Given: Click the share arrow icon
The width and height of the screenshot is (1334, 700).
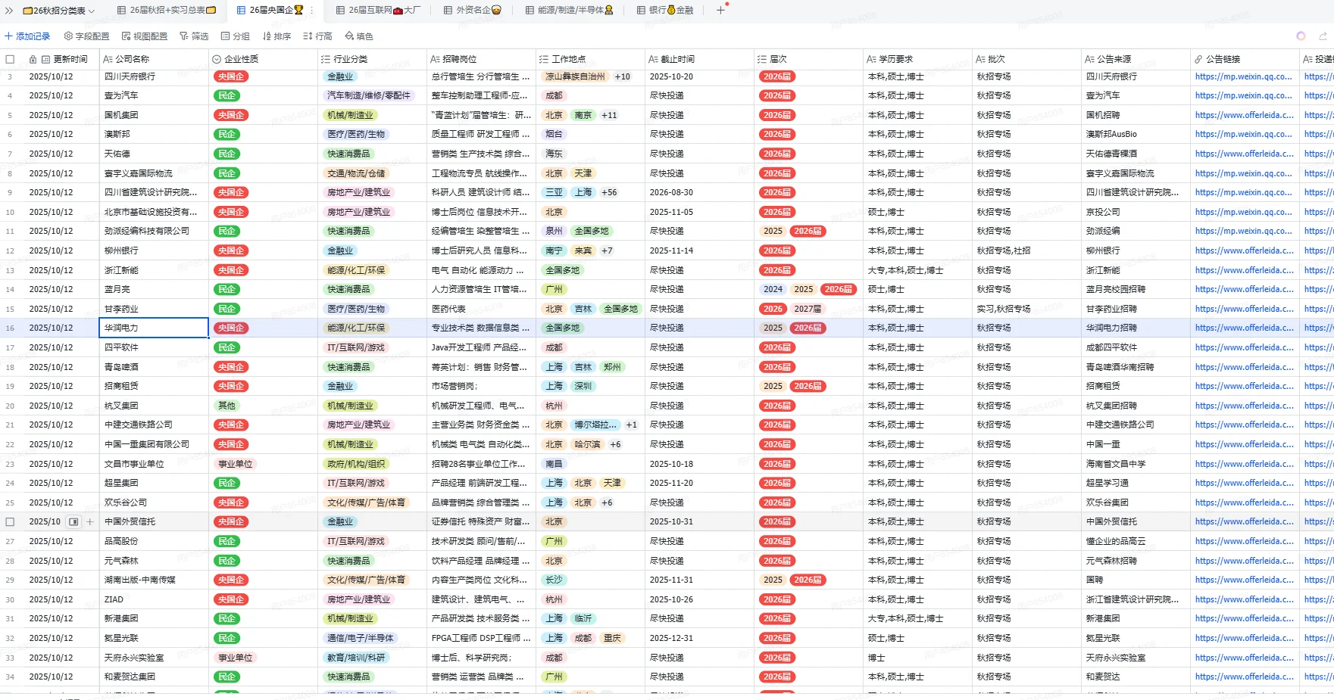Looking at the screenshot, I should tap(1323, 36).
